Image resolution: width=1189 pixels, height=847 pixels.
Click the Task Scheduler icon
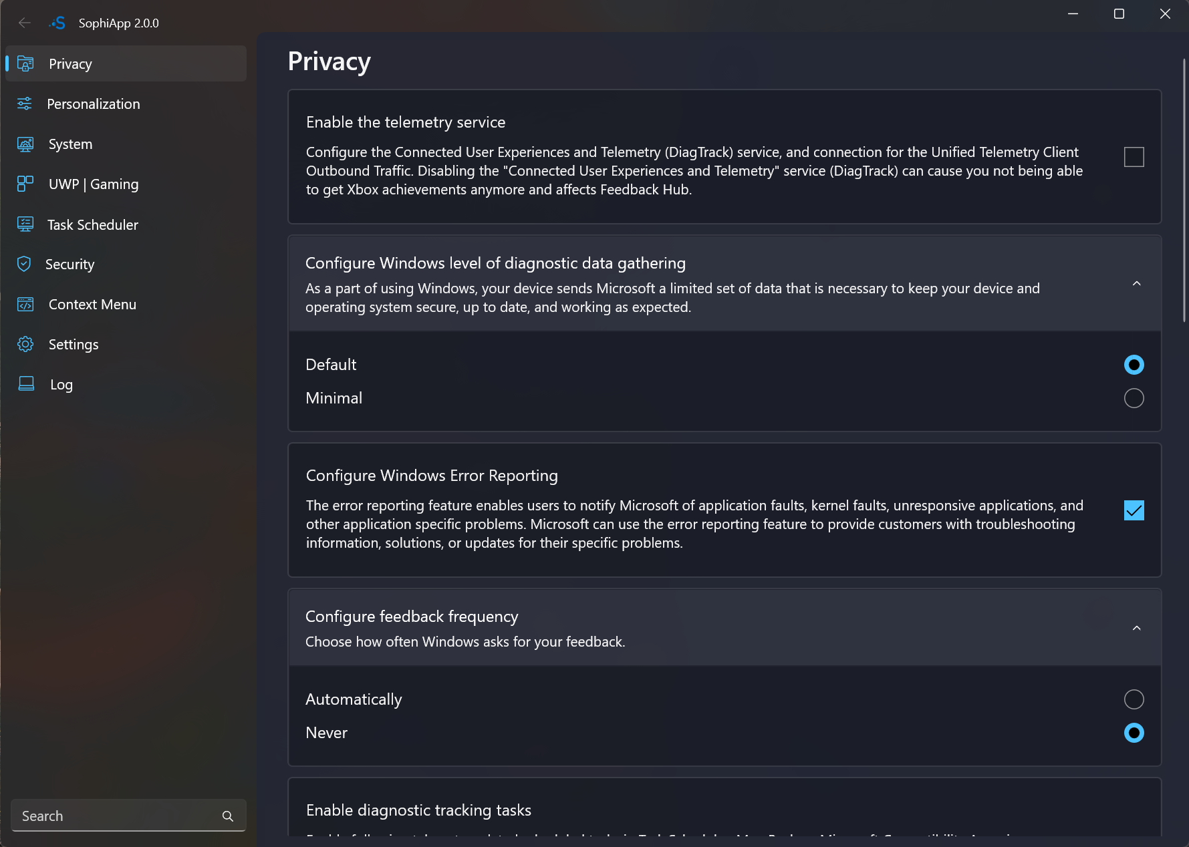pos(25,224)
